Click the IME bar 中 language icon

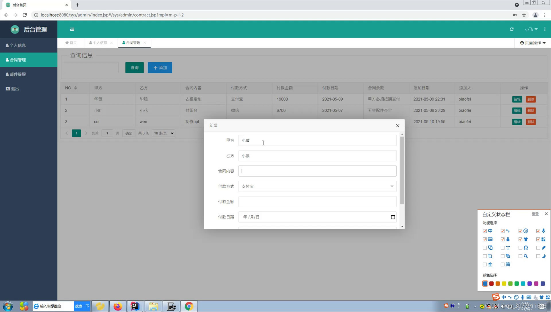pos(504,297)
